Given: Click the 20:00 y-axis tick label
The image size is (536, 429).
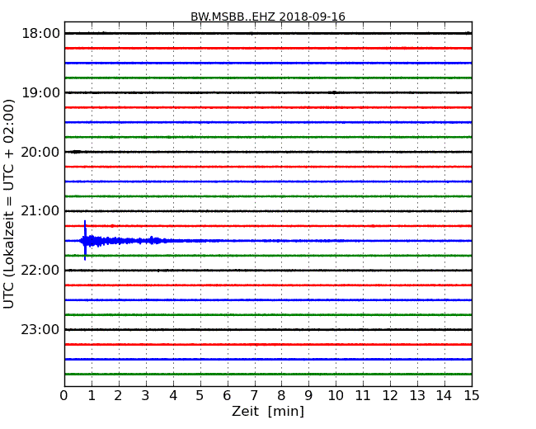Looking at the screenshot, I should pyautogui.click(x=40, y=152).
